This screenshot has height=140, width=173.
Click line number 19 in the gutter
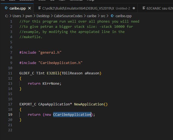[x=10, y=115]
